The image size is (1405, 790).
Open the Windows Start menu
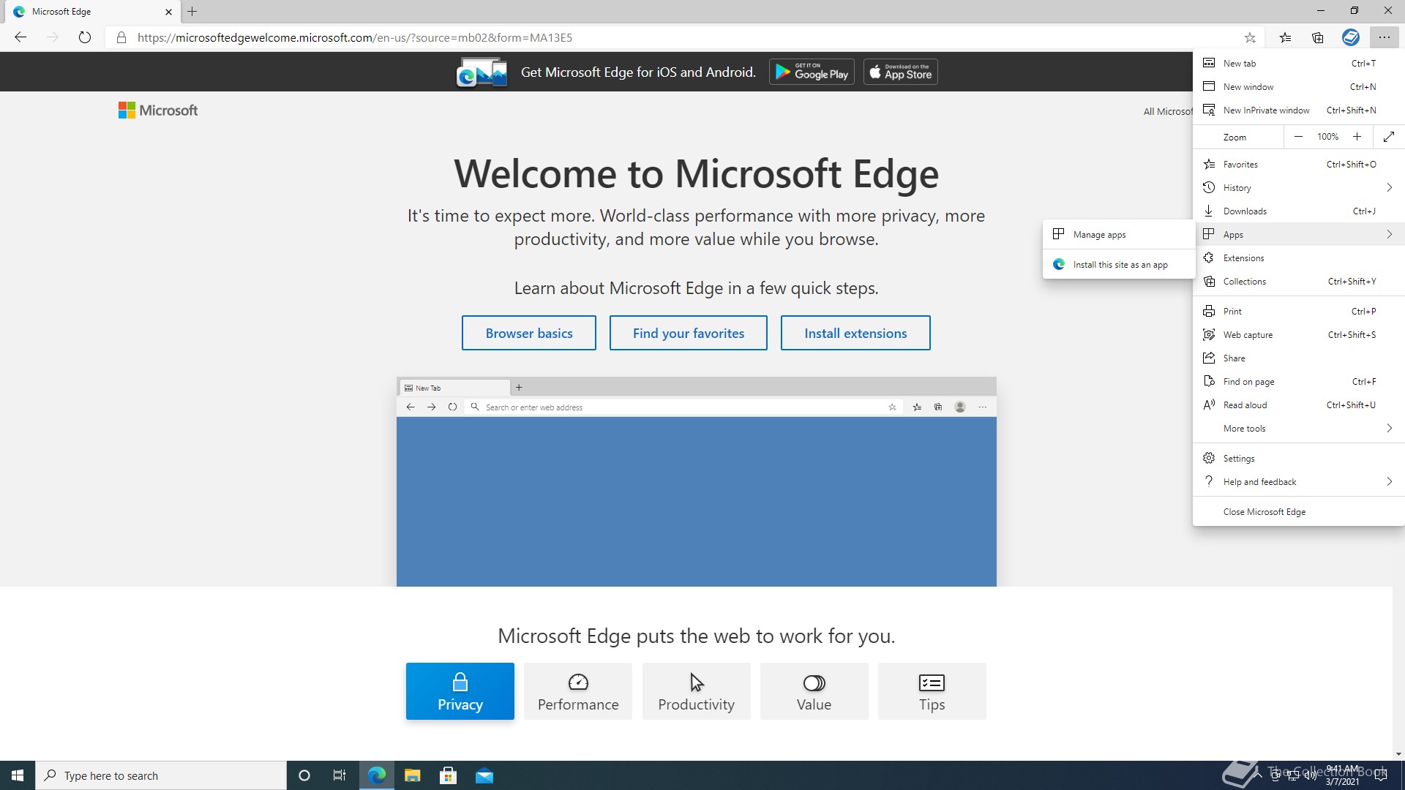pyautogui.click(x=18, y=775)
